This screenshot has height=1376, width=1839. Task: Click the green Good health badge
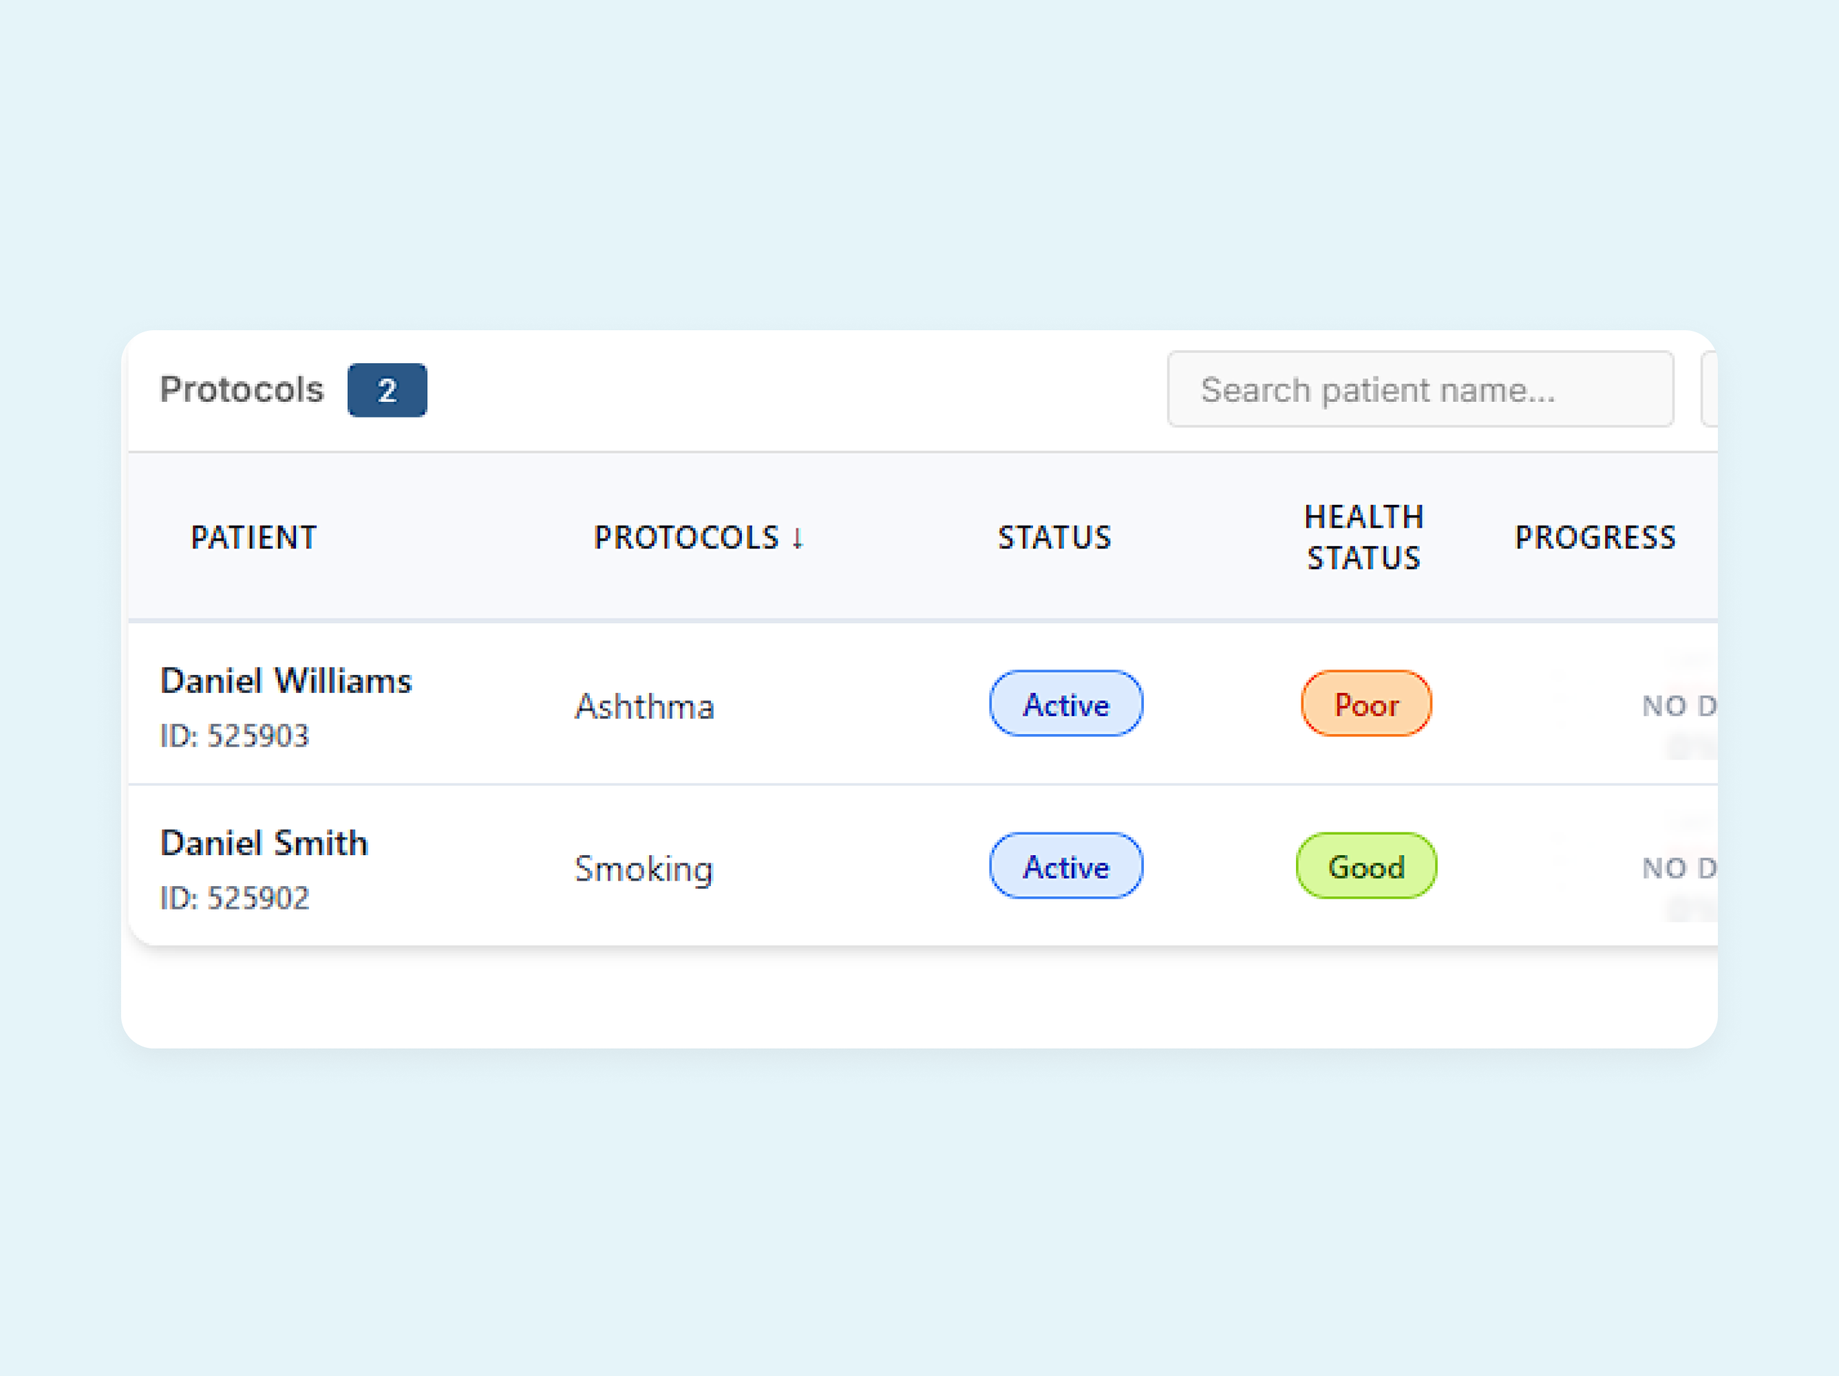pos(1366,867)
